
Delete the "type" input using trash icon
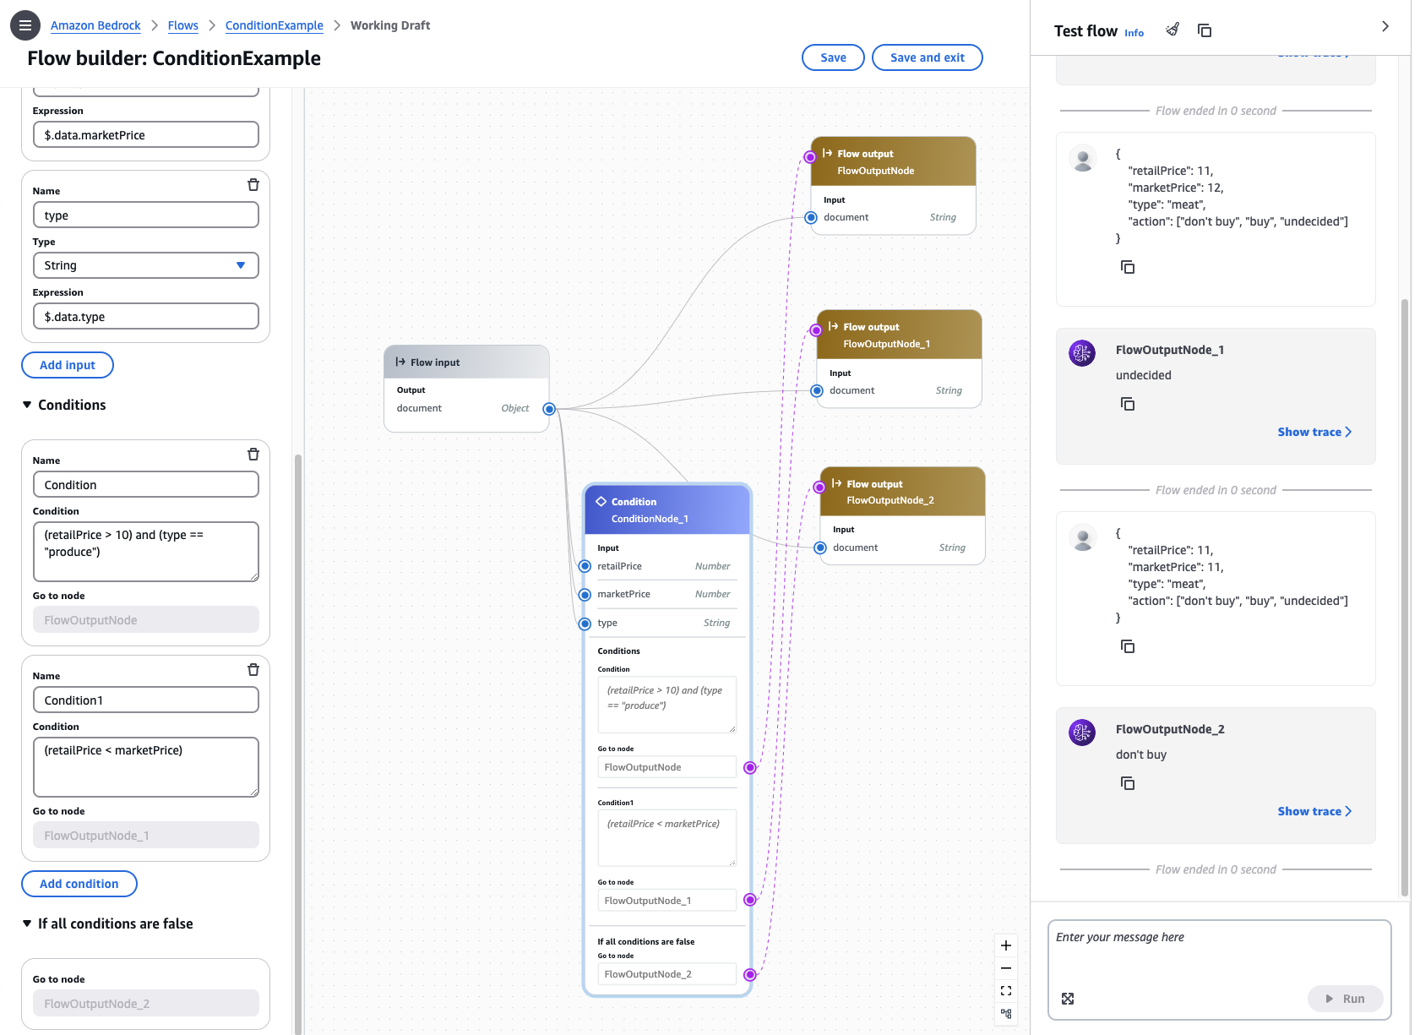point(253,184)
